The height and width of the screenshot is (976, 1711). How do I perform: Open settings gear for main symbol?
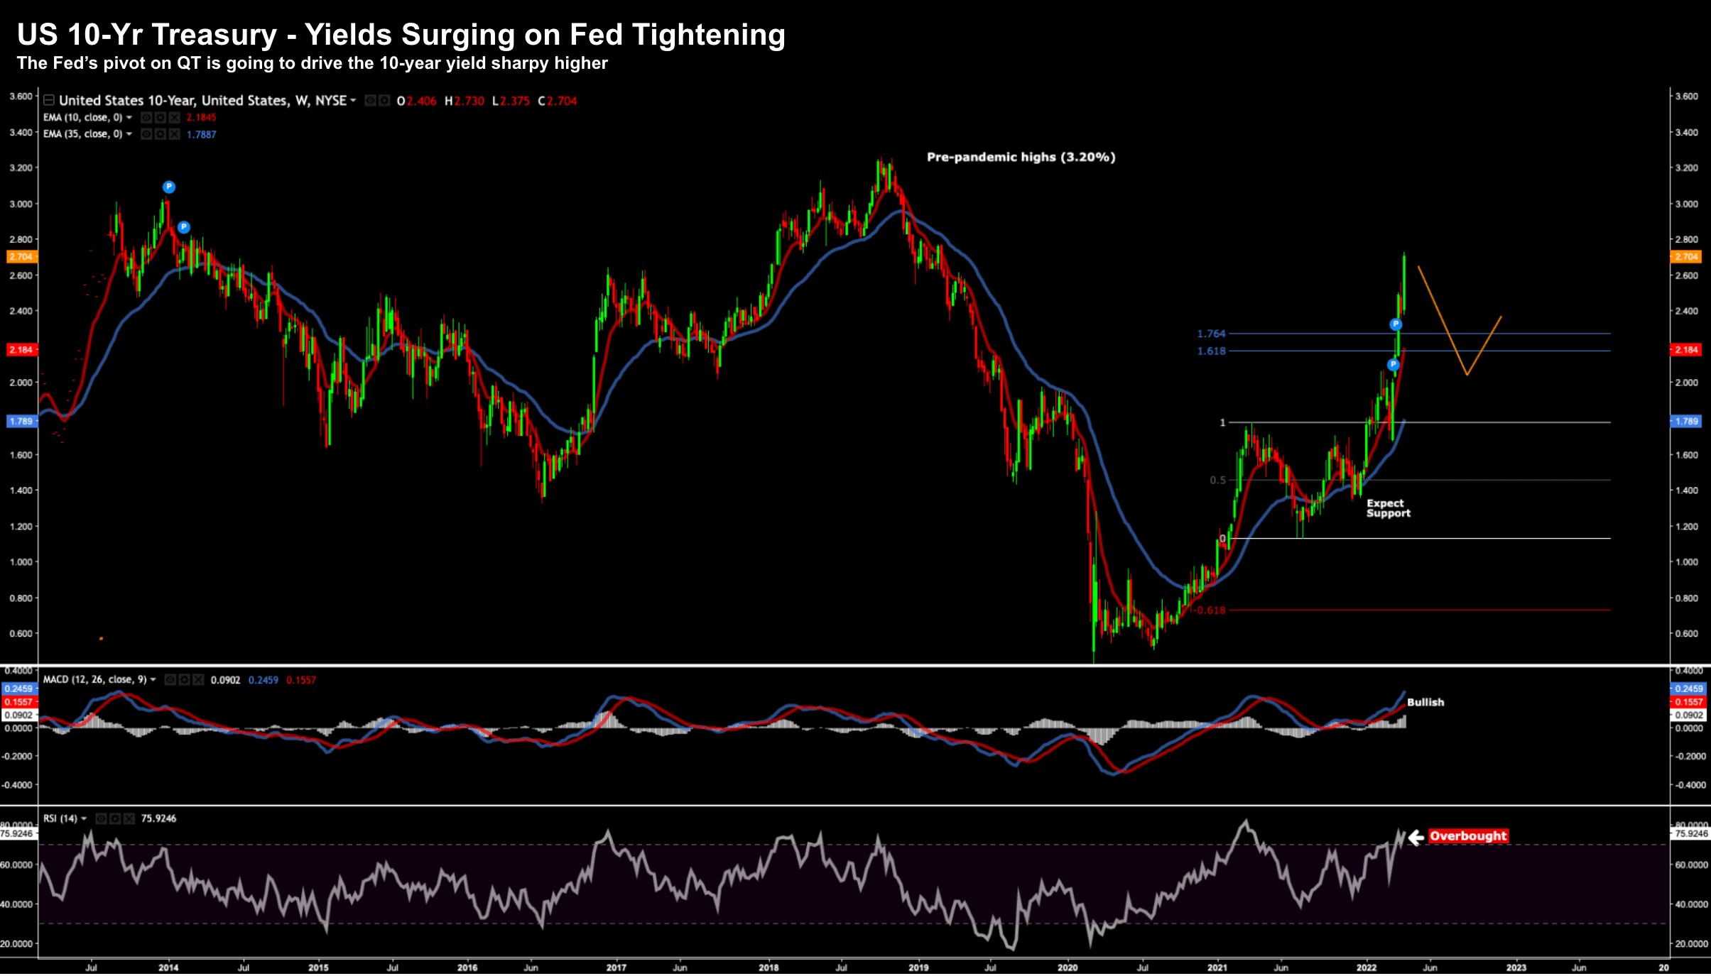[384, 101]
